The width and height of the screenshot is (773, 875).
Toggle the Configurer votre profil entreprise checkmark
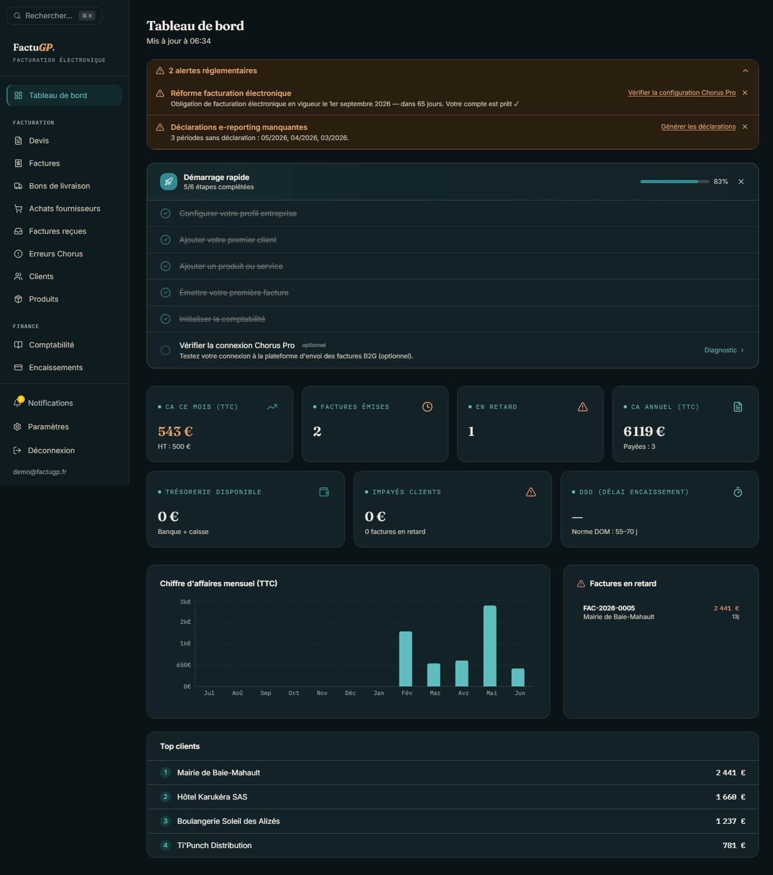[x=165, y=213]
